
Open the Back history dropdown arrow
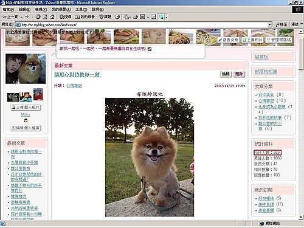[x=21, y=17]
